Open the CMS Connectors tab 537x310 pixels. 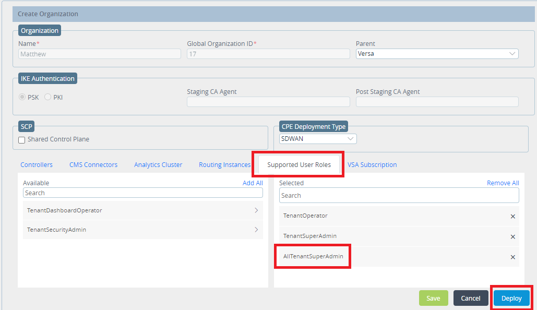click(x=93, y=164)
